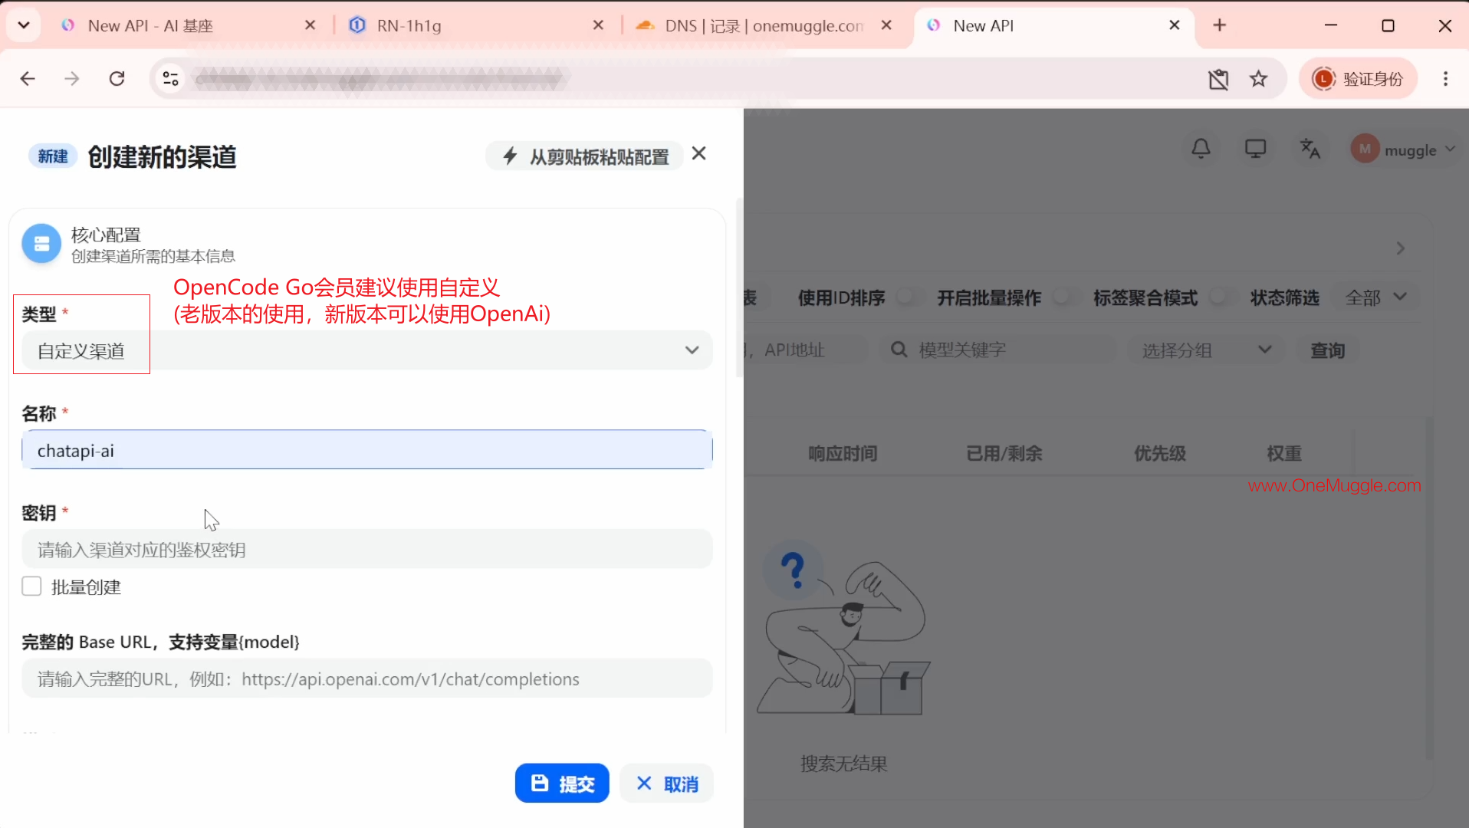Screen dimensions: 1469x828
Task: Open the notifications bell
Action: (x=1201, y=149)
